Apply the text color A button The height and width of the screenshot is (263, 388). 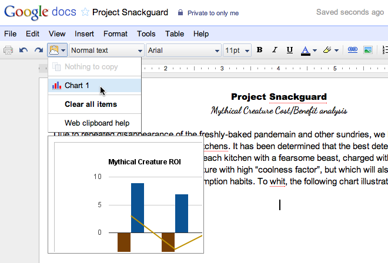[x=306, y=50]
